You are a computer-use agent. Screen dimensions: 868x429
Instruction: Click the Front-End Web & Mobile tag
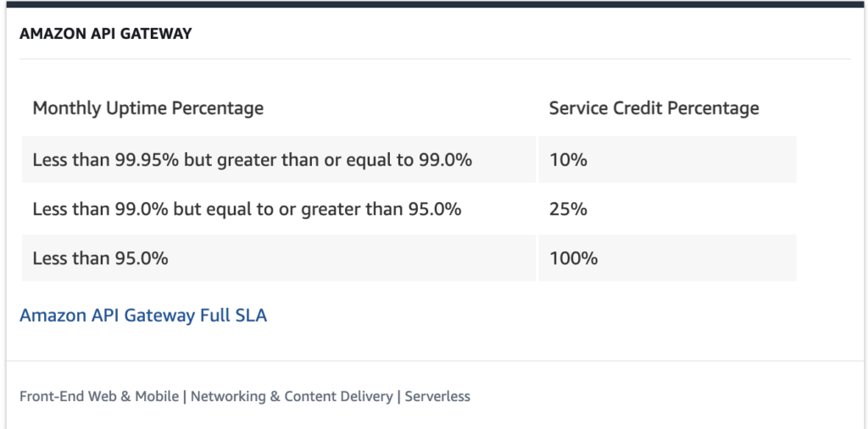99,396
